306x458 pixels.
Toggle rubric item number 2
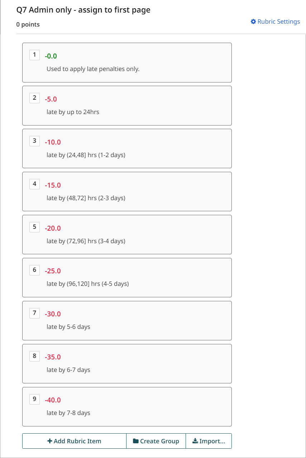click(x=34, y=98)
